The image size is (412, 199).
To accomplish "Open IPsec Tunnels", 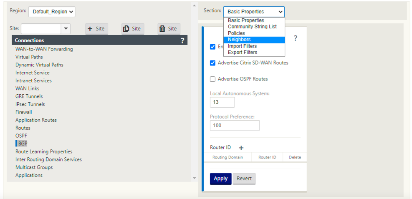I will click(30, 104).
